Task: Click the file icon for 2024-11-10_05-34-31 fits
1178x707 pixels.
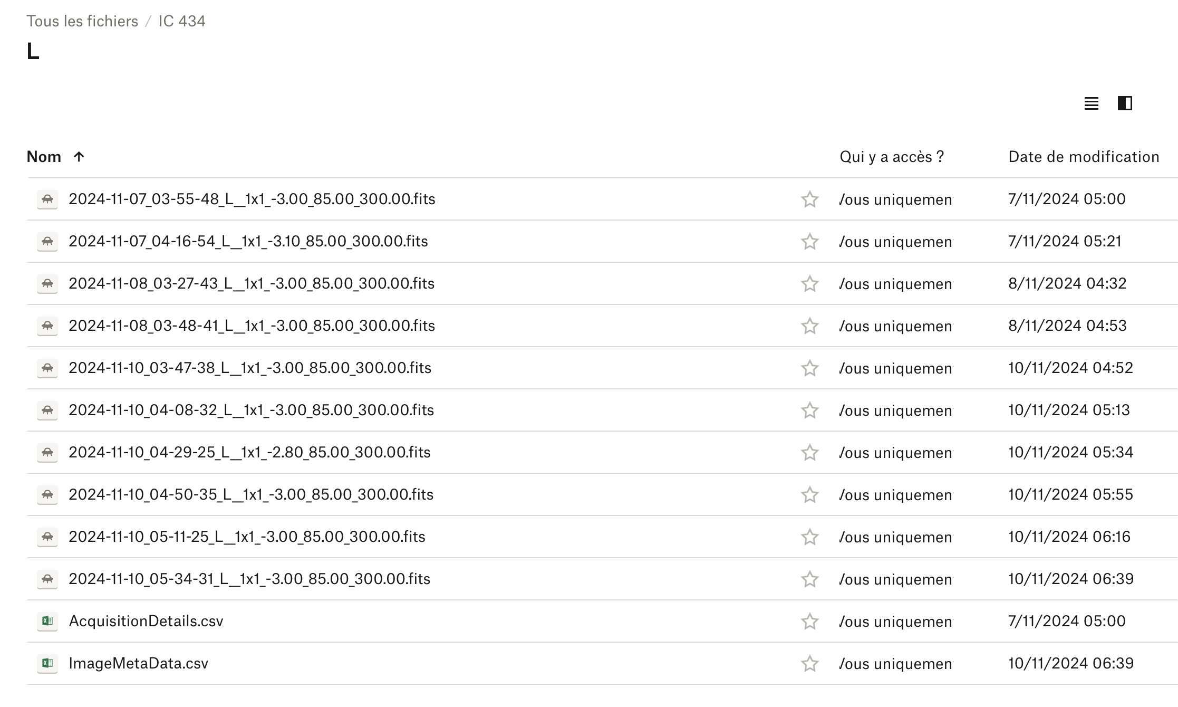Action: (47, 579)
